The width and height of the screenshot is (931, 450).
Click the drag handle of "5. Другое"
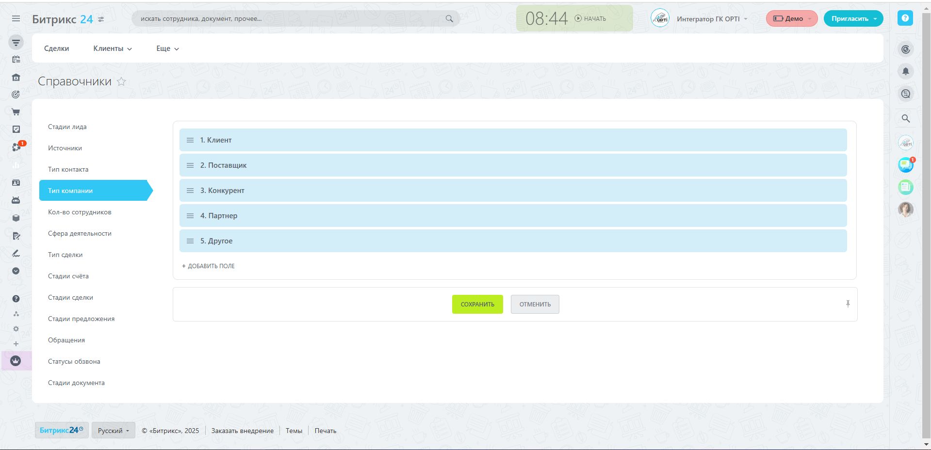(x=190, y=241)
